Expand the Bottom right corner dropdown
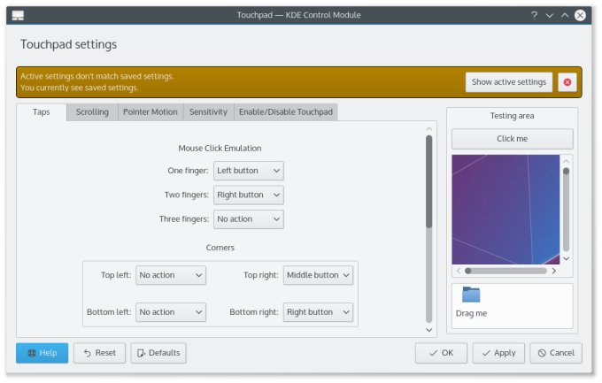The image size is (602, 383). coord(318,312)
